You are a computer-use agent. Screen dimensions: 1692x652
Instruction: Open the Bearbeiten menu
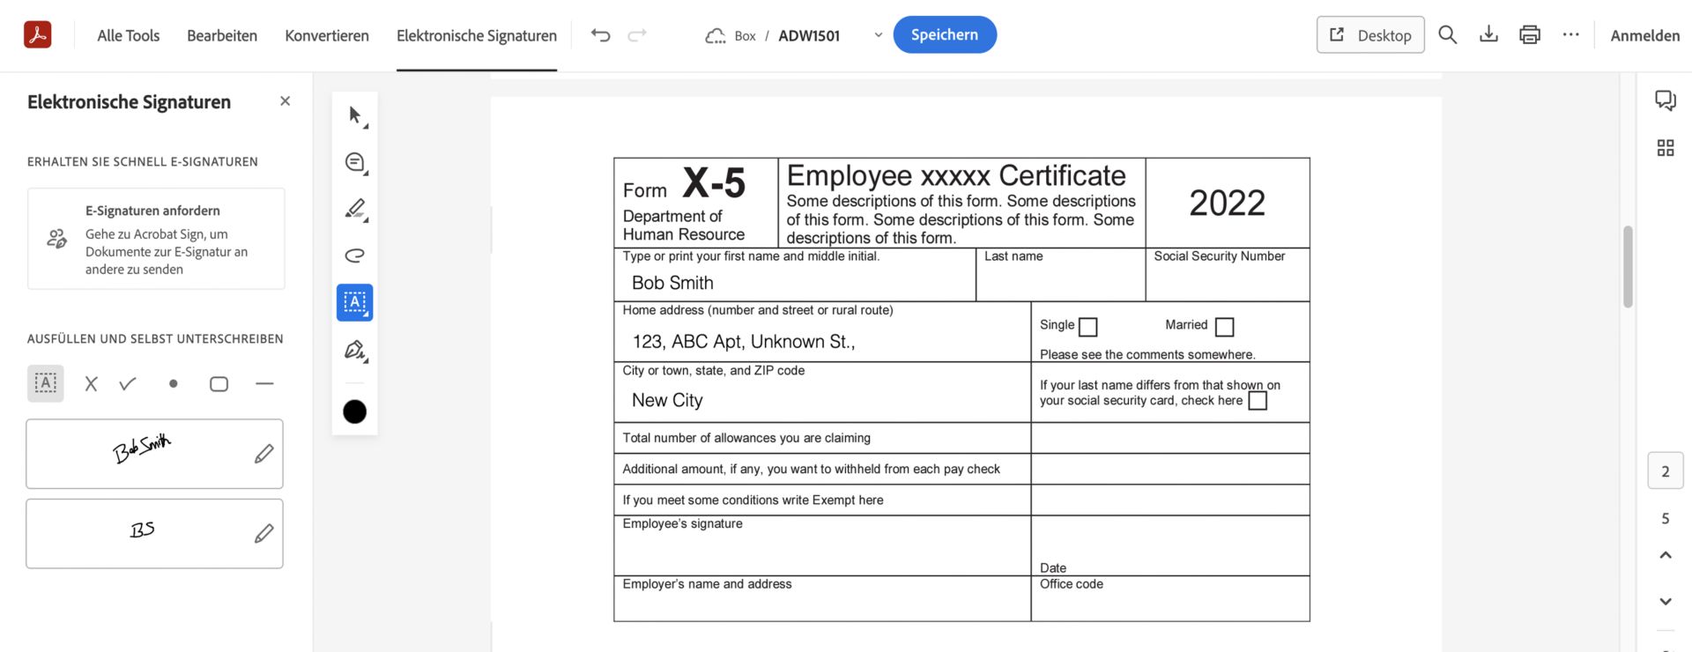tap(222, 35)
